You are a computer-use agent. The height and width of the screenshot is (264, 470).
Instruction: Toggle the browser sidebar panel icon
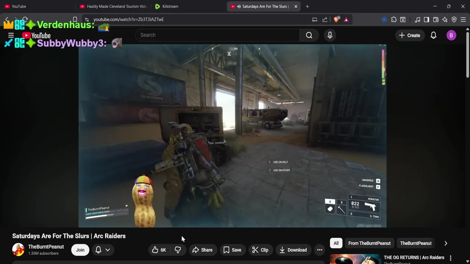426,19
